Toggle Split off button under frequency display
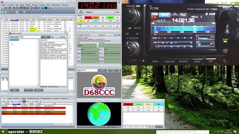 point(89,12)
